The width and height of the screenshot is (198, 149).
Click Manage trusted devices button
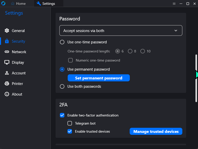156,131
